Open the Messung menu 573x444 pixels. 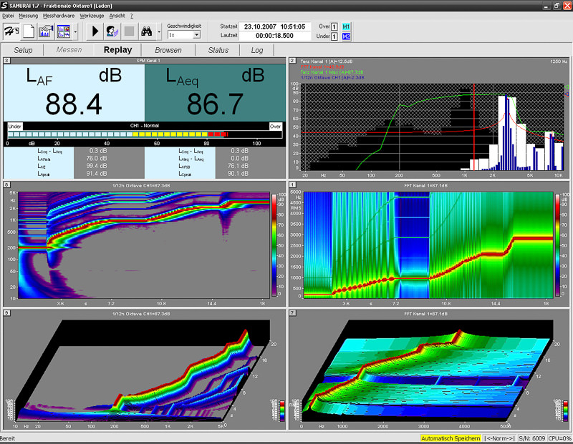pos(28,16)
